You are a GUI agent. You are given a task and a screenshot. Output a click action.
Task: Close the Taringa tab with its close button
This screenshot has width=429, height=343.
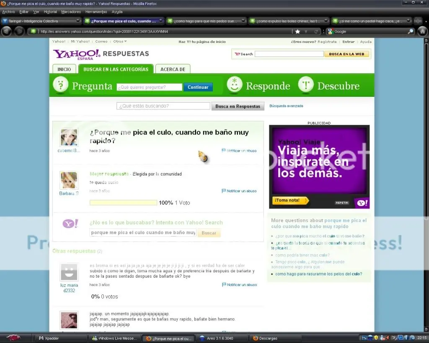[78, 21]
